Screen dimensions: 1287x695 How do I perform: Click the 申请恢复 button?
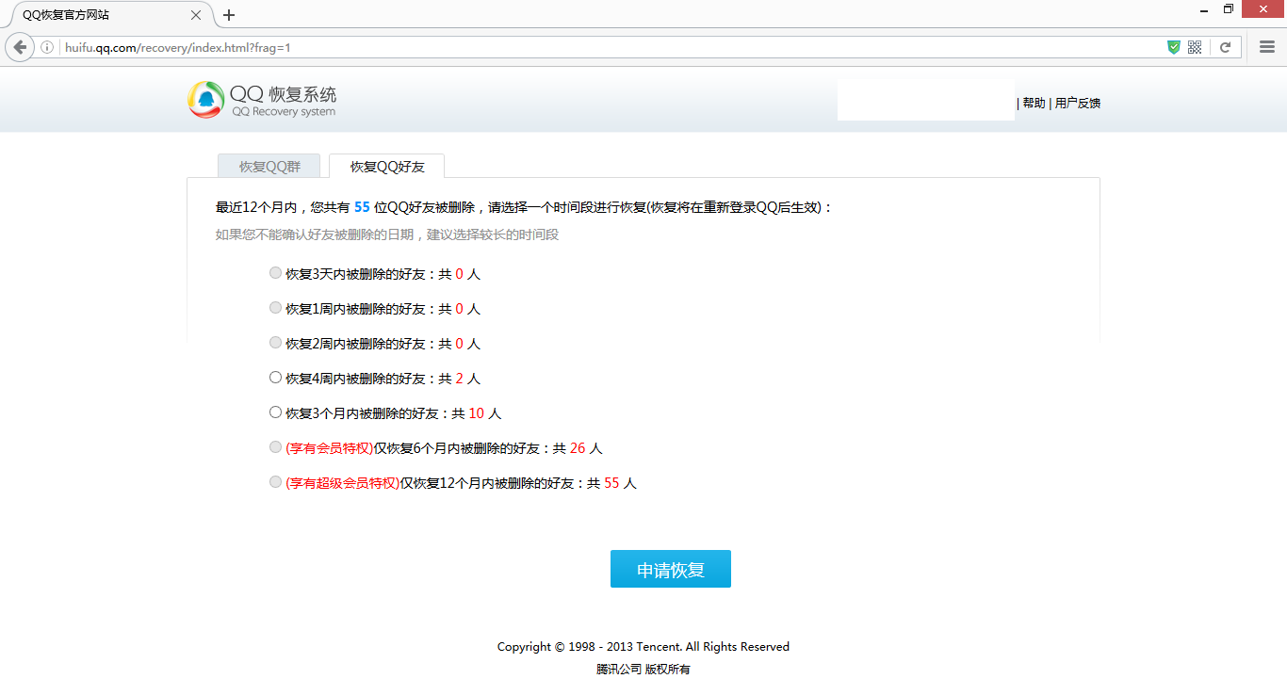pyautogui.click(x=671, y=569)
